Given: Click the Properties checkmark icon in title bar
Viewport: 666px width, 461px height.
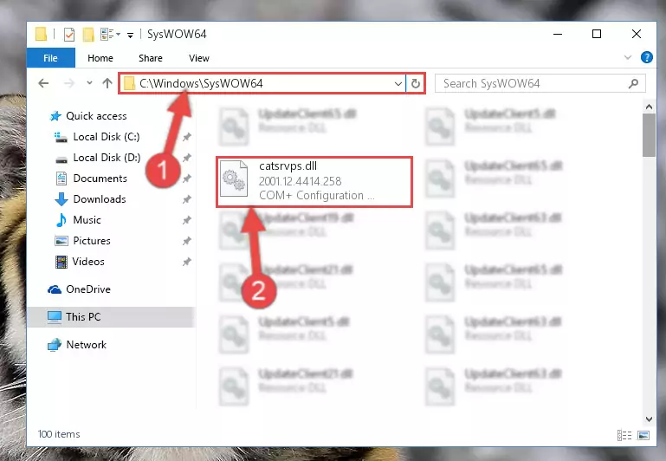Looking at the screenshot, I should (x=68, y=34).
